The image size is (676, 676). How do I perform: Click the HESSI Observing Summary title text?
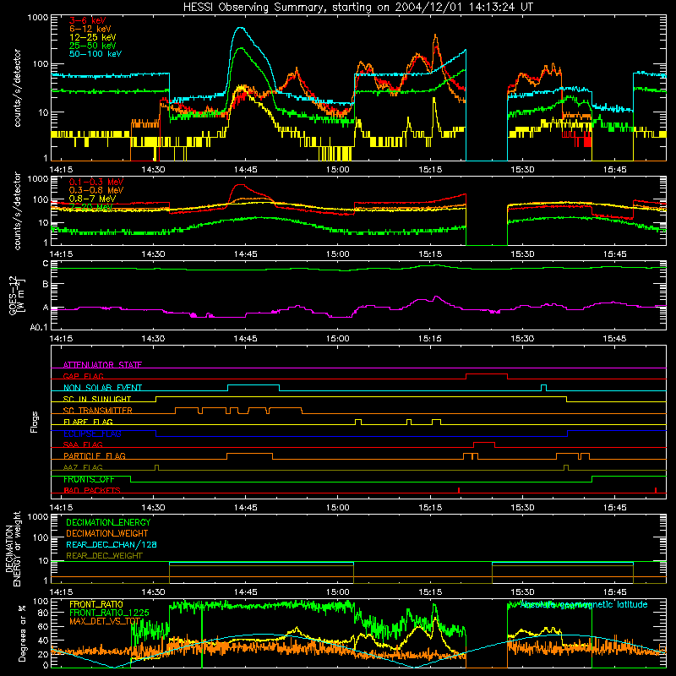coord(357,8)
